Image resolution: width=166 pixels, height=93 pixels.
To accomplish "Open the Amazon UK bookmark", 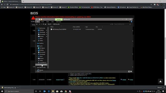I will (x=11, y=7).
